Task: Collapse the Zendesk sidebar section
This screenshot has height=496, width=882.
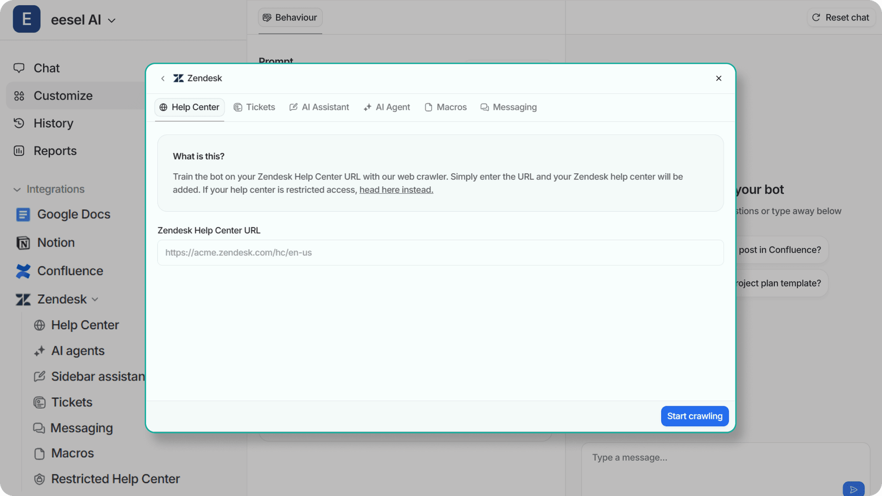Action: pyautogui.click(x=95, y=299)
